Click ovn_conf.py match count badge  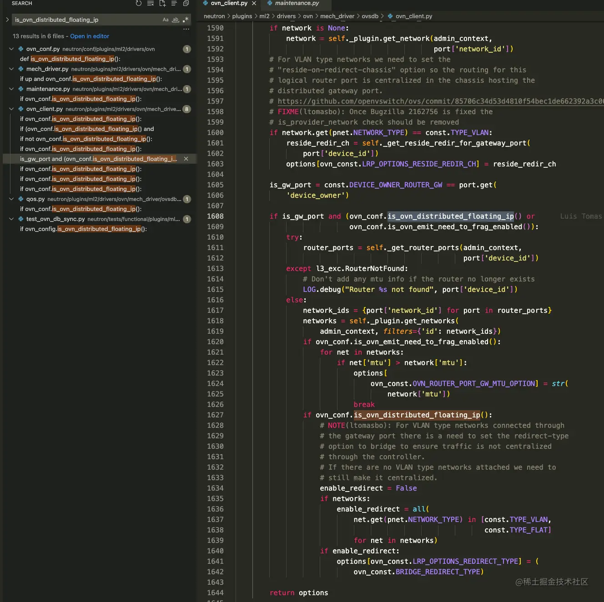pos(186,49)
